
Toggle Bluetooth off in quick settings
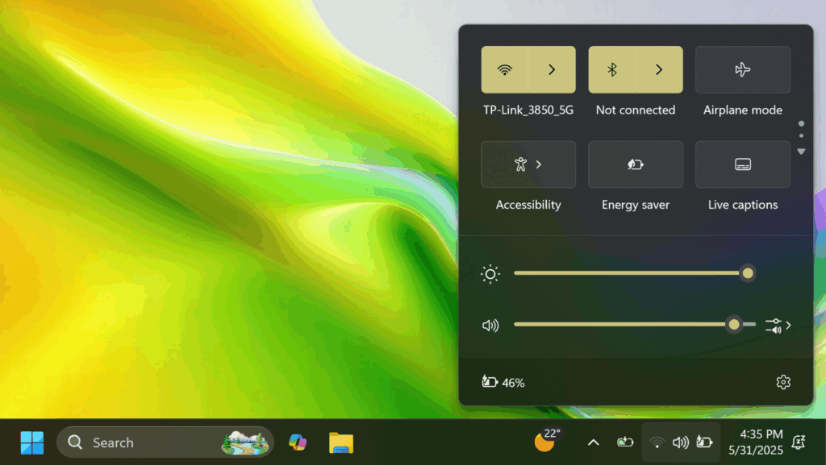611,69
